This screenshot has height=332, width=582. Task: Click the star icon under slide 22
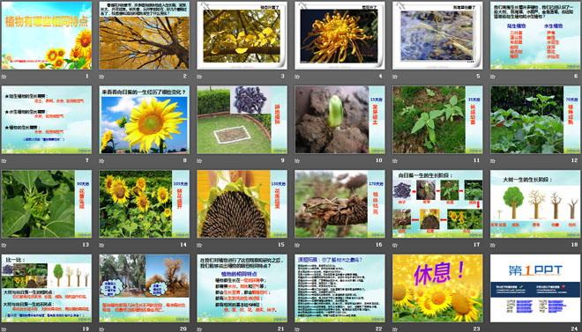pos(297,329)
